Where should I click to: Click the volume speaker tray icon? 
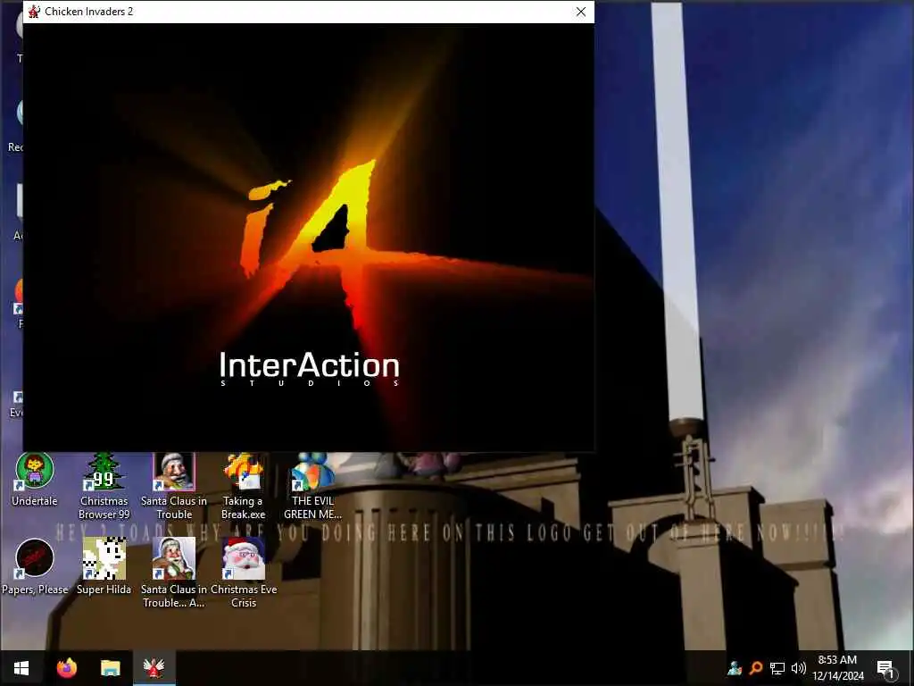[799, 668]
